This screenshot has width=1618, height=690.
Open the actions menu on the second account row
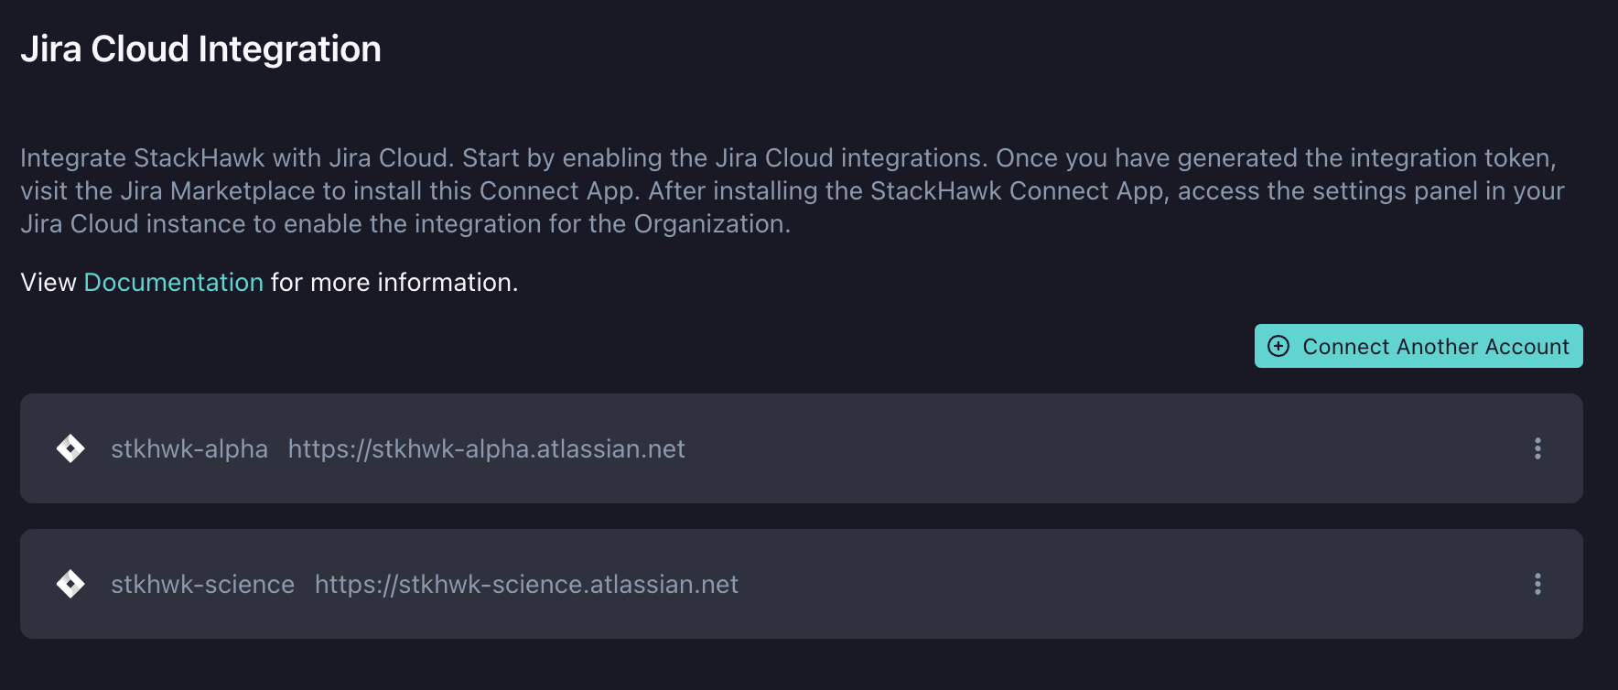click(1538, 584)
